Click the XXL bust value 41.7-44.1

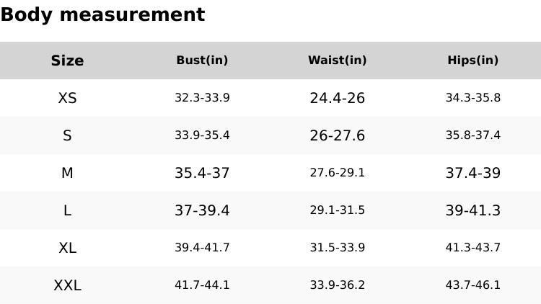[202, 285]
